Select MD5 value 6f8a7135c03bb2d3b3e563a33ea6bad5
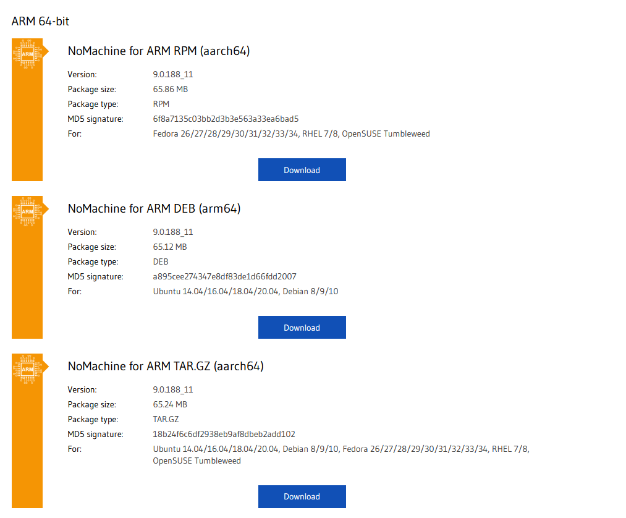Viewport: 626px width, 518px height. coord(226,119)
